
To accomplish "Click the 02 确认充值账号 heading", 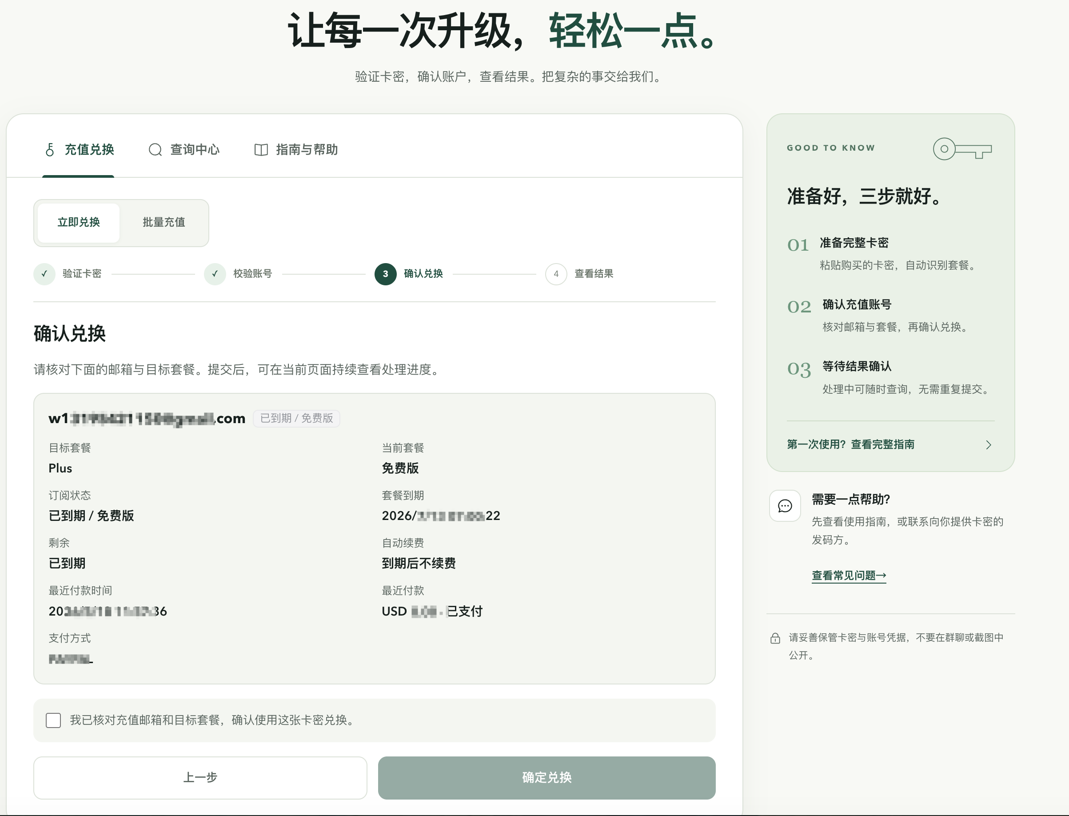I will coord(857,304).
